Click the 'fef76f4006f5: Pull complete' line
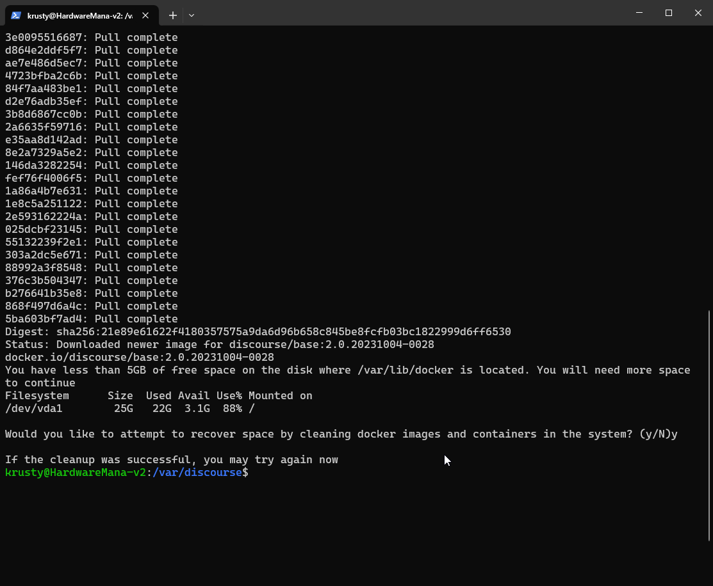Viewport: 713px width, 586px height. pos(92,178)
